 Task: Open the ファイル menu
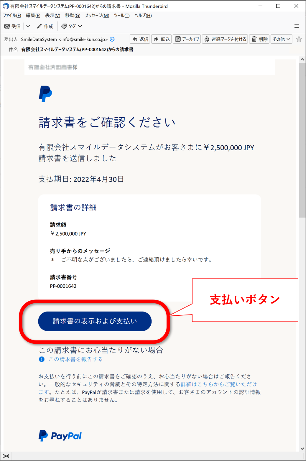(12, 16)
